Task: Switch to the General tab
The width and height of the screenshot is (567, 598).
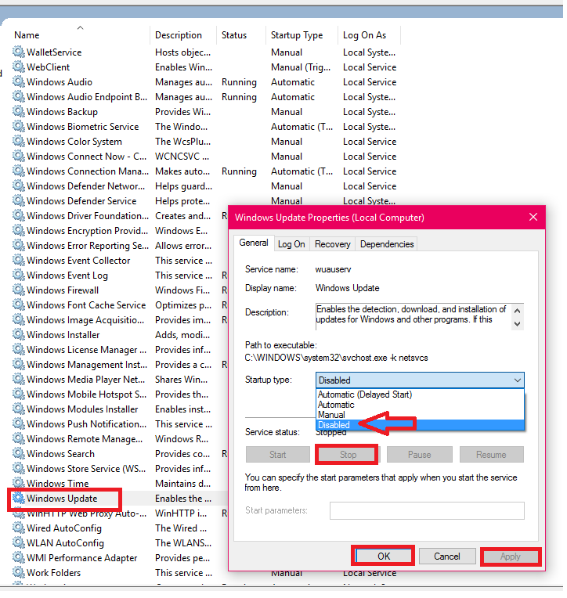Action: coord(254,243)
